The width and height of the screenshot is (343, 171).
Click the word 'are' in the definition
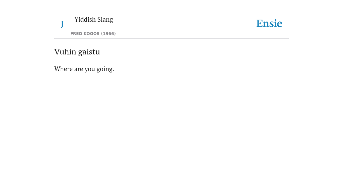78,69
